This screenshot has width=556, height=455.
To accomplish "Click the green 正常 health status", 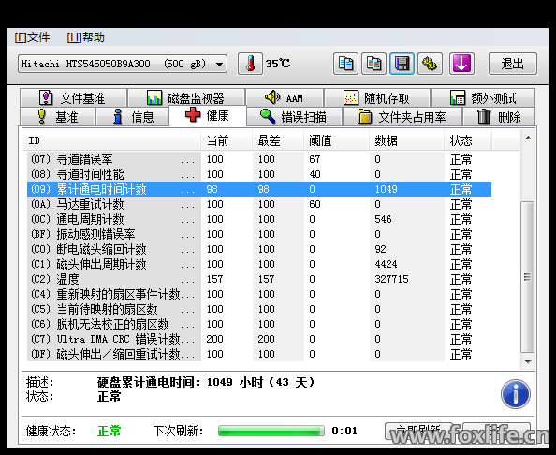I will tap(110, 431).
